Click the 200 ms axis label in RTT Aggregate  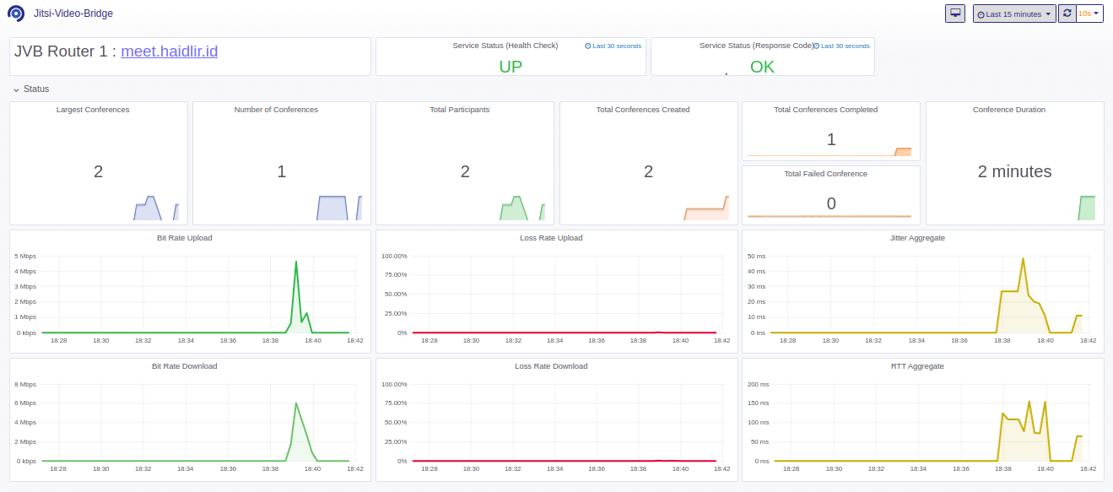click(759, 384)
